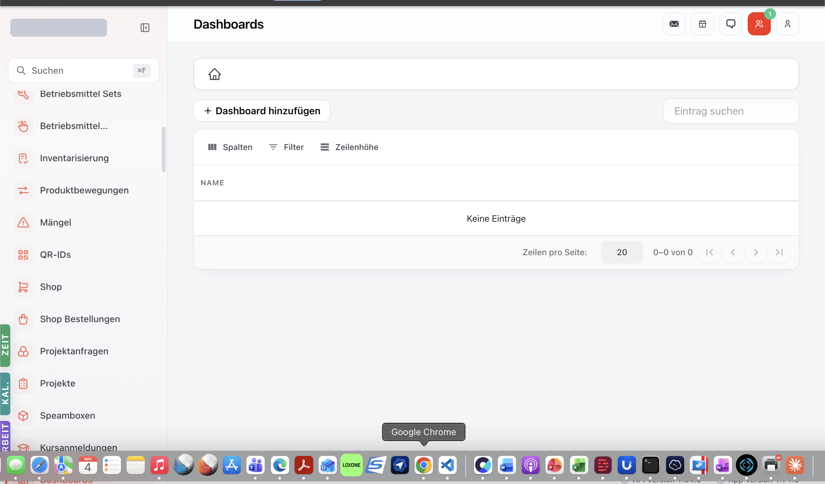Open Speamboxen in the sidebar
Viewport: 825px width, 484px height.
click(67, 416)
